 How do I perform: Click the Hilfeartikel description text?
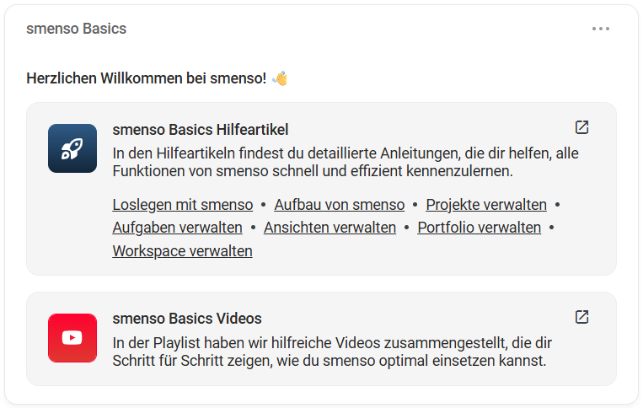pos(345,162)
